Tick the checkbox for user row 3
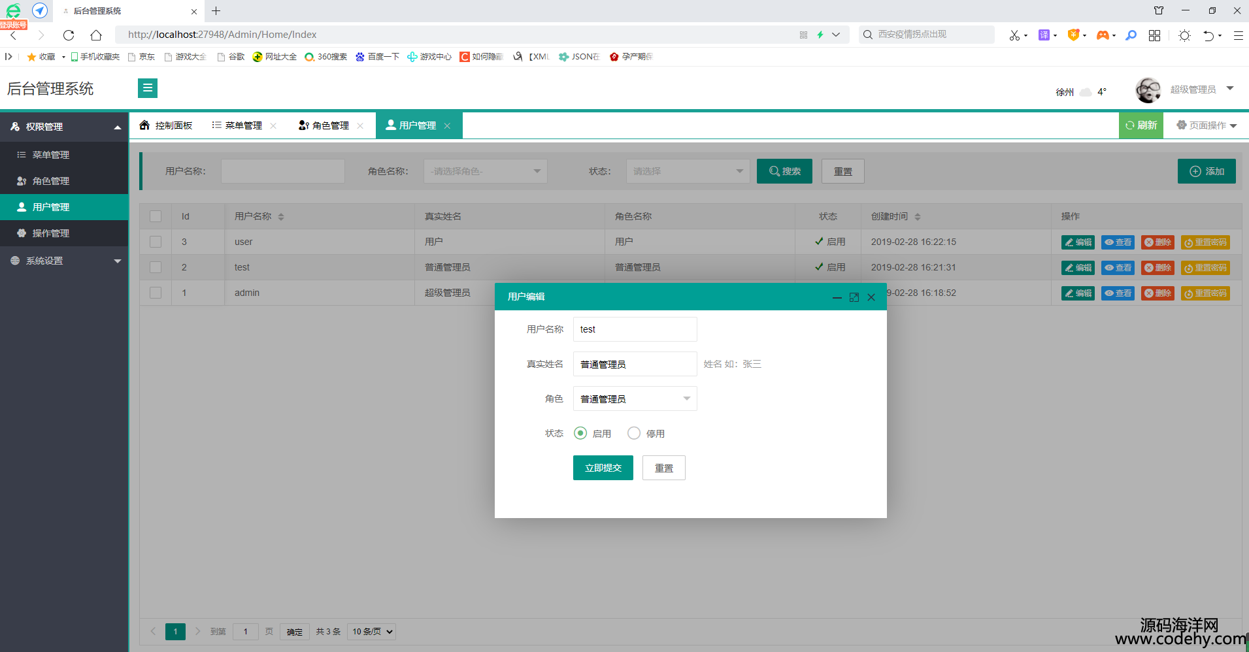1249x652 pixels. pos(156,242)
